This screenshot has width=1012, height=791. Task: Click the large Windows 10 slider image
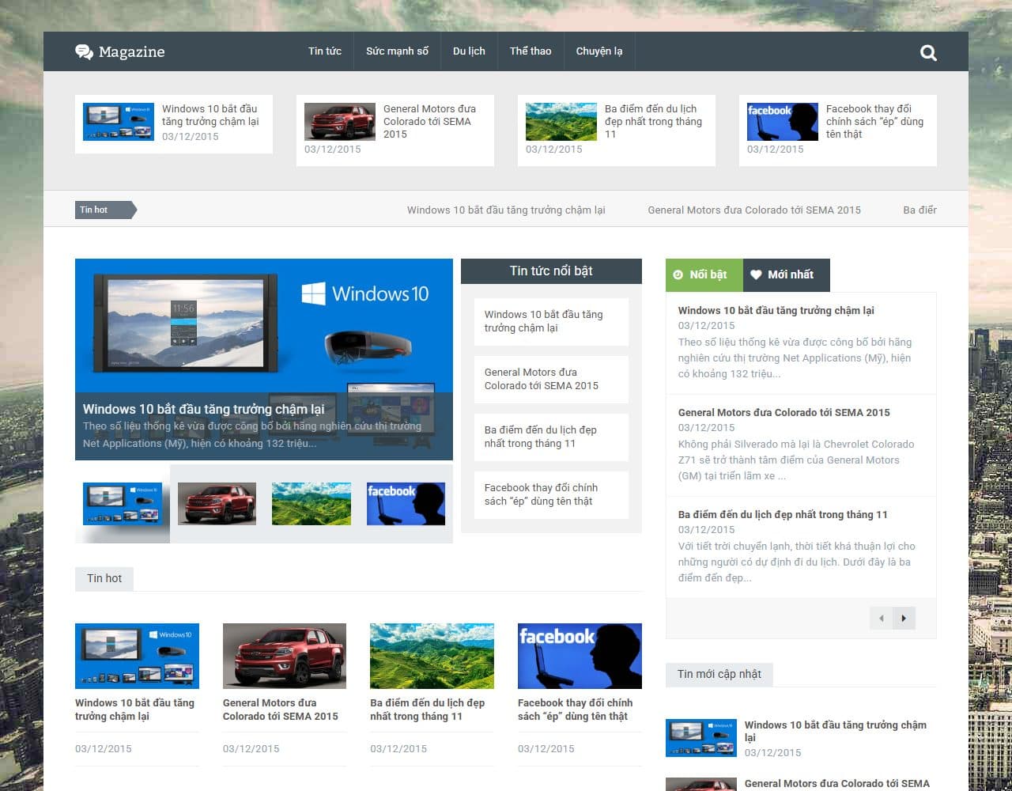point(264,359)
